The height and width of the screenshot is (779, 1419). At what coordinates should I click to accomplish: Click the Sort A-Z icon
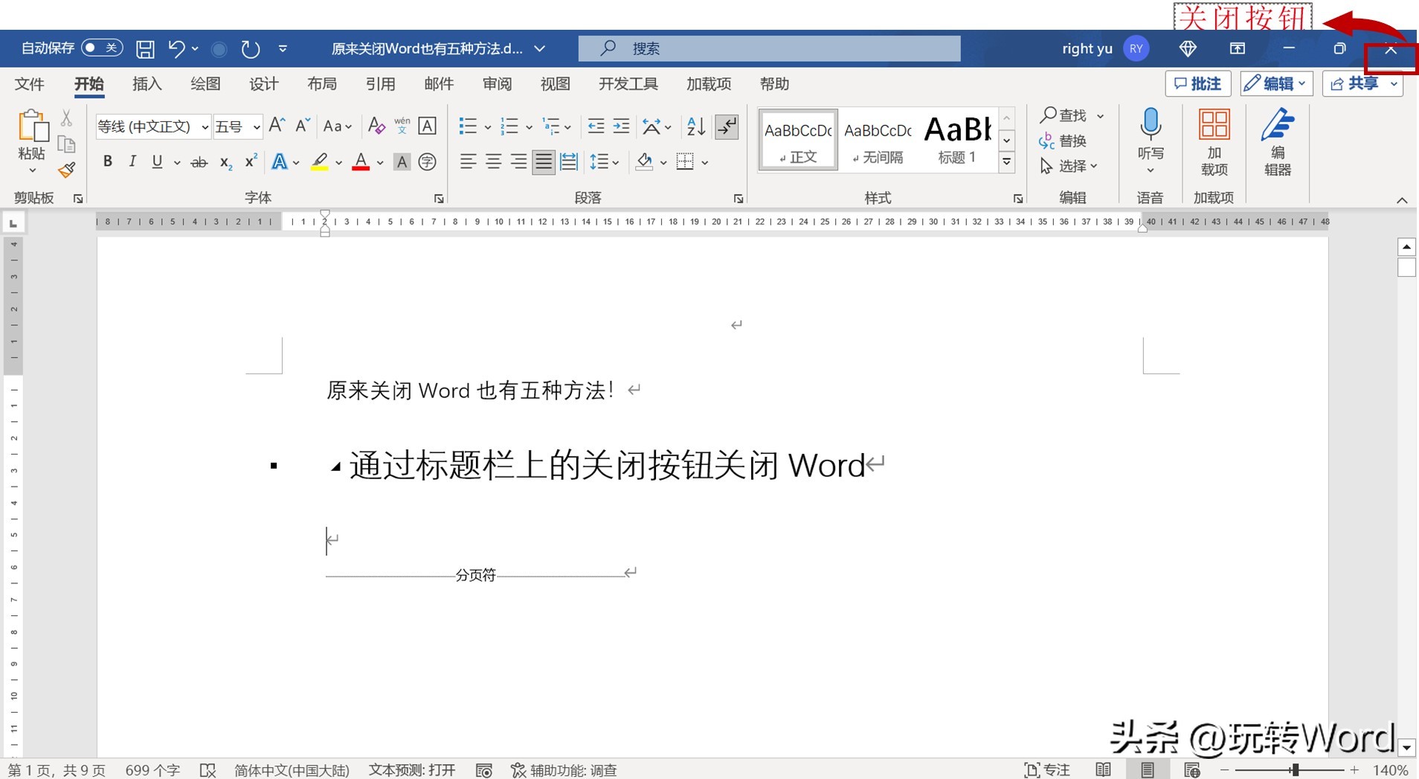pyautogui.click(x=696, y=126)
